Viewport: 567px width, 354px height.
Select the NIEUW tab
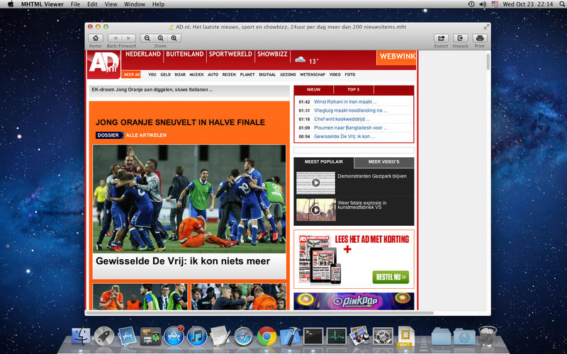point(313,90)
